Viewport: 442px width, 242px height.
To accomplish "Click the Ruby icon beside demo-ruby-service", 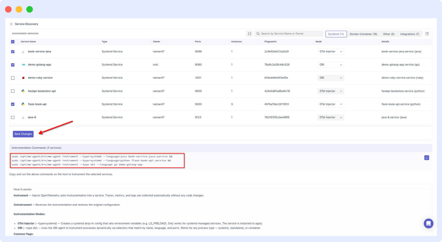I will click(23, 78).
